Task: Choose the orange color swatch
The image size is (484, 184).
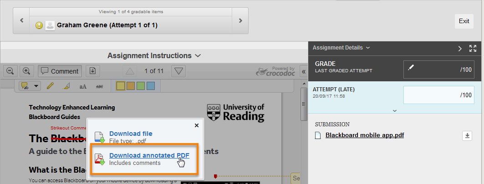Action: (x=131, y=86)
